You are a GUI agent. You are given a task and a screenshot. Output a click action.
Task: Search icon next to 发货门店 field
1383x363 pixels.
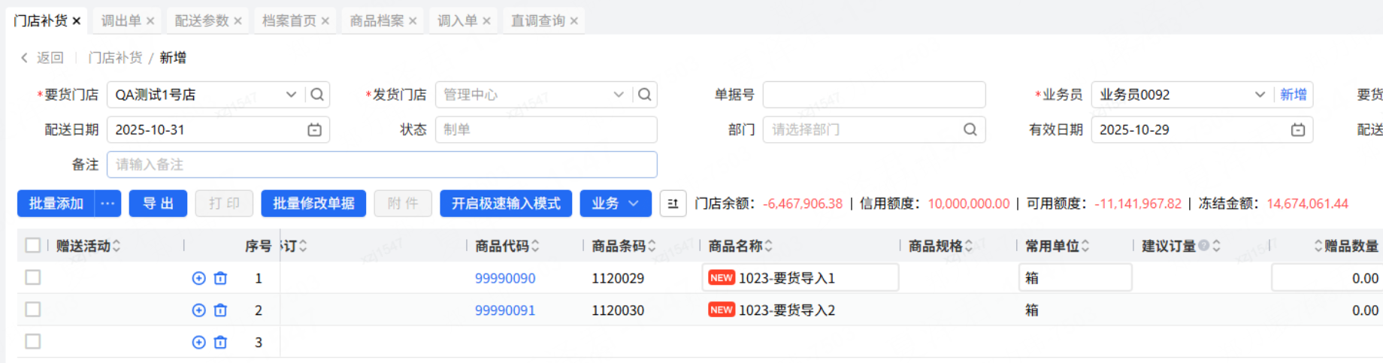tap(645, 95)
